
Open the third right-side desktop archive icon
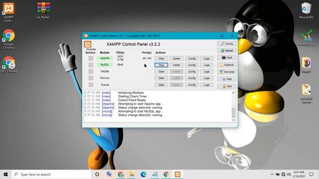(x=306, y=65)
